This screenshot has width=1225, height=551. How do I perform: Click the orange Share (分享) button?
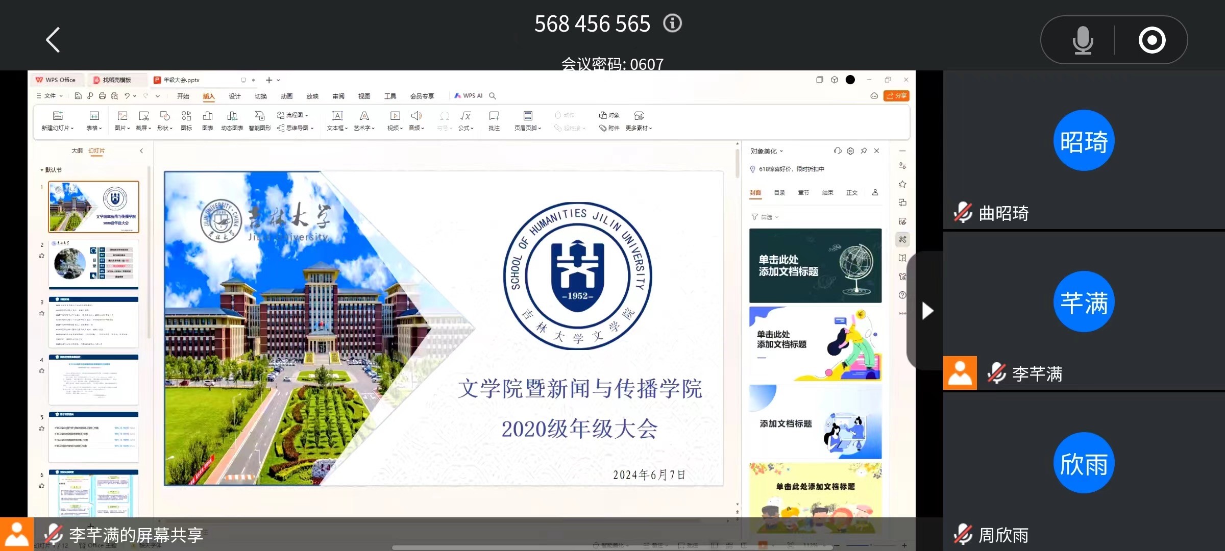[x=896, y=96]
